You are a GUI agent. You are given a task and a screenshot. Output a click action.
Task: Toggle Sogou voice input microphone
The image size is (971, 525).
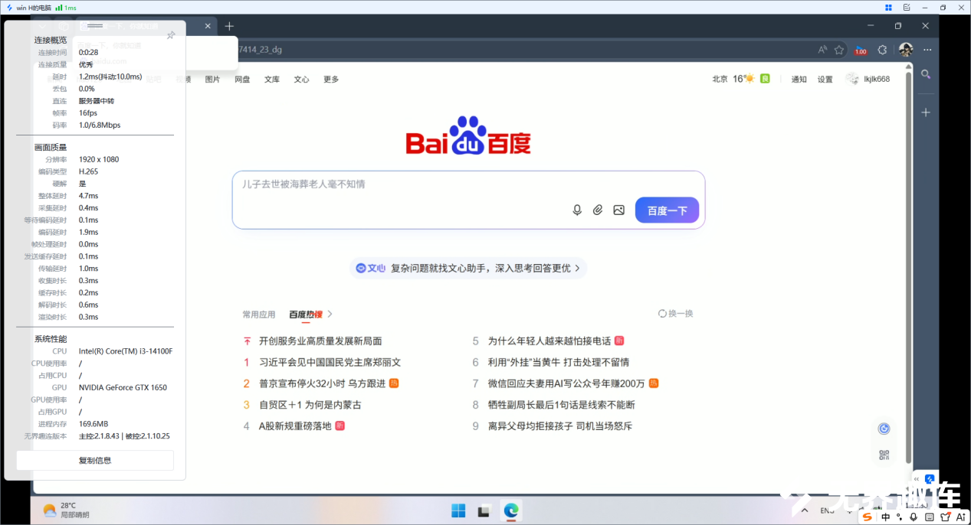coord(913,517)
